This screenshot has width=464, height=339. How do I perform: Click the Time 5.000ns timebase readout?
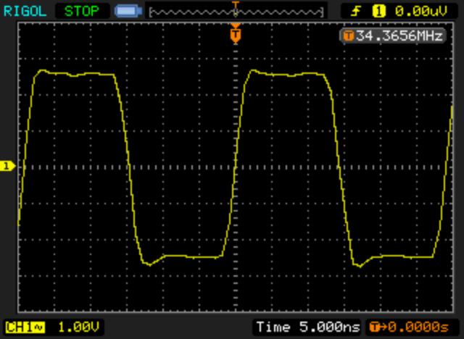[308, 327]
